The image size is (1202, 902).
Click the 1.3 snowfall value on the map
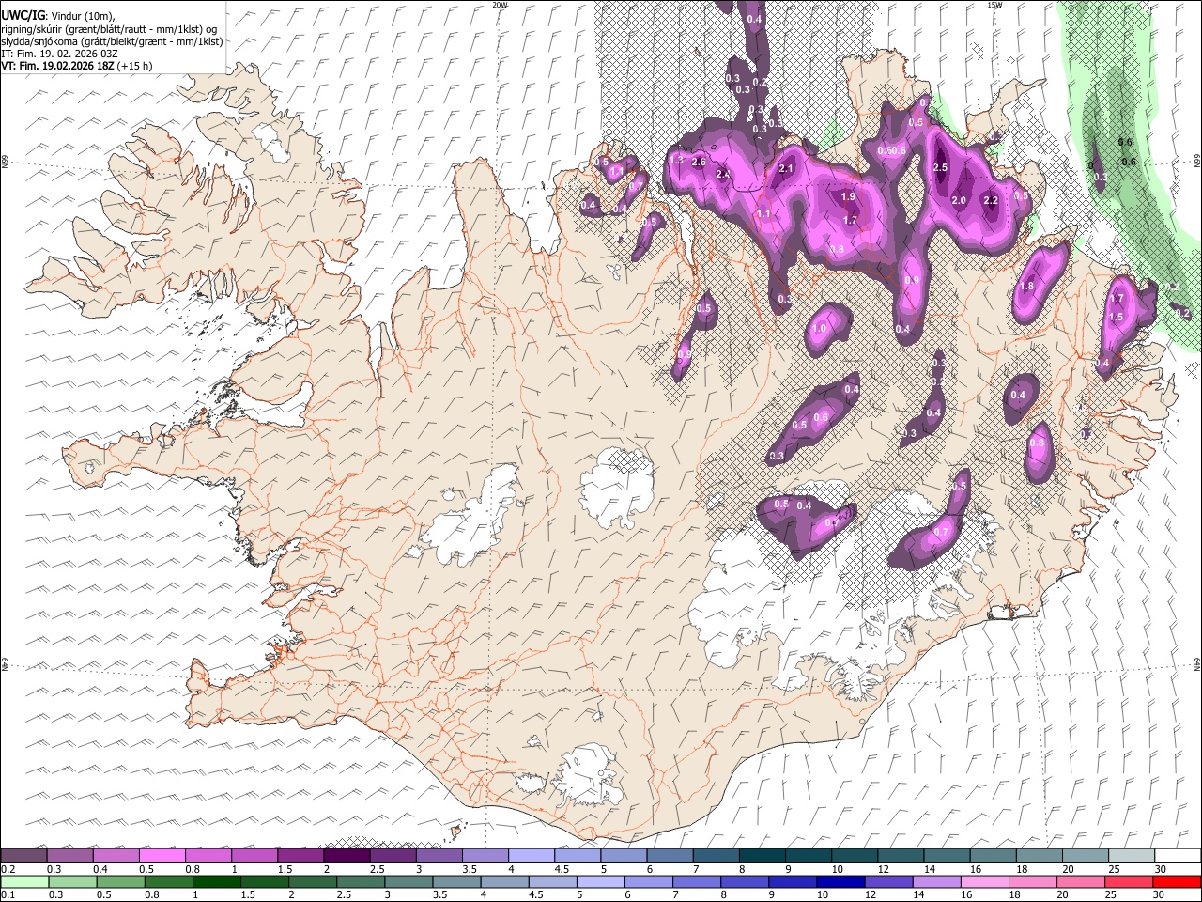coord(677,160)
